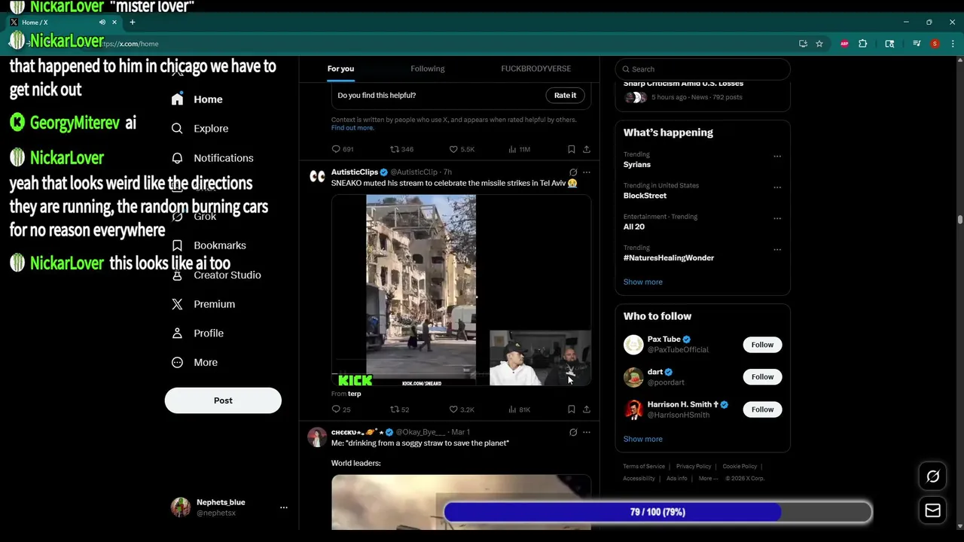Play the SNEAKO stream video thumbnail
The height and width of the screenshot is (542, 964).
click(461, 290)
